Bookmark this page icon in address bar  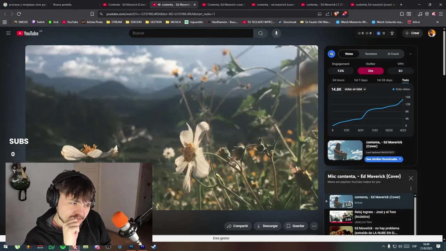point(92,14)
